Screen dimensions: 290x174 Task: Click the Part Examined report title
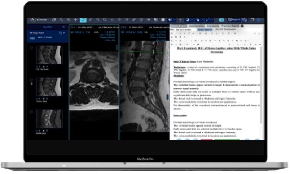pos(216,50)
